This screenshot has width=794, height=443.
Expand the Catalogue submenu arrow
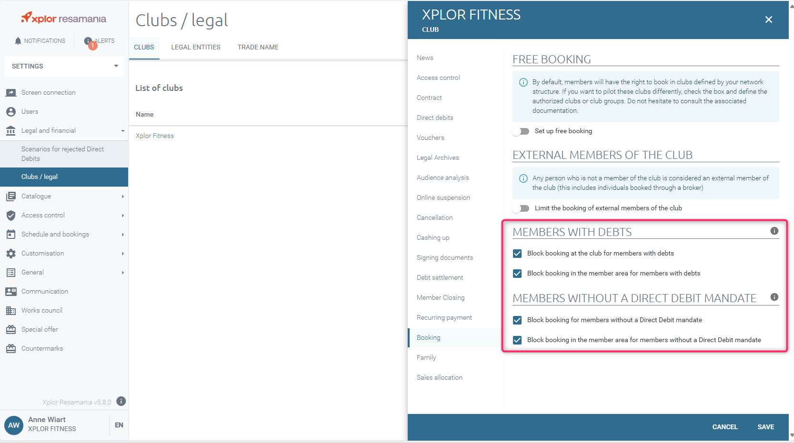pos(122,196)
